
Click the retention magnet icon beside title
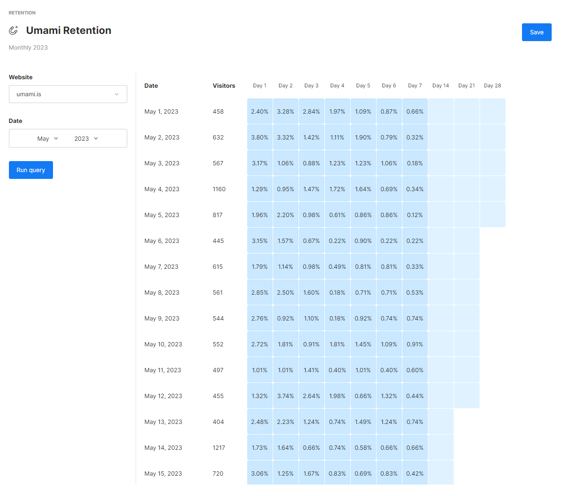(x=14, y=31)
